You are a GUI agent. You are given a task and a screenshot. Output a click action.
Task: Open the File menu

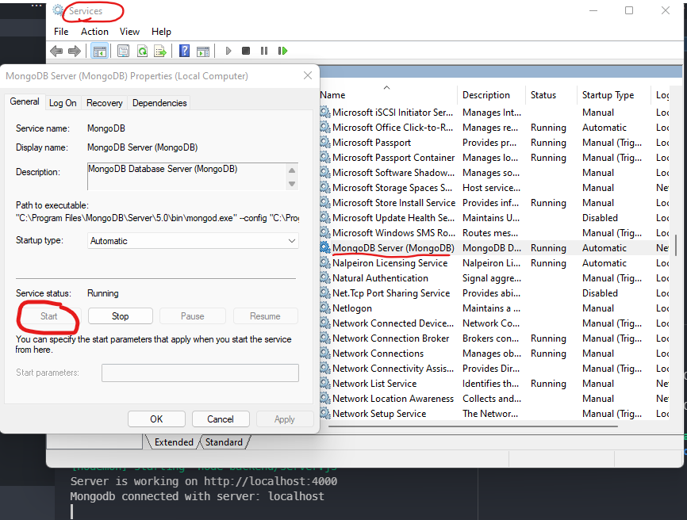coord(61,32)
